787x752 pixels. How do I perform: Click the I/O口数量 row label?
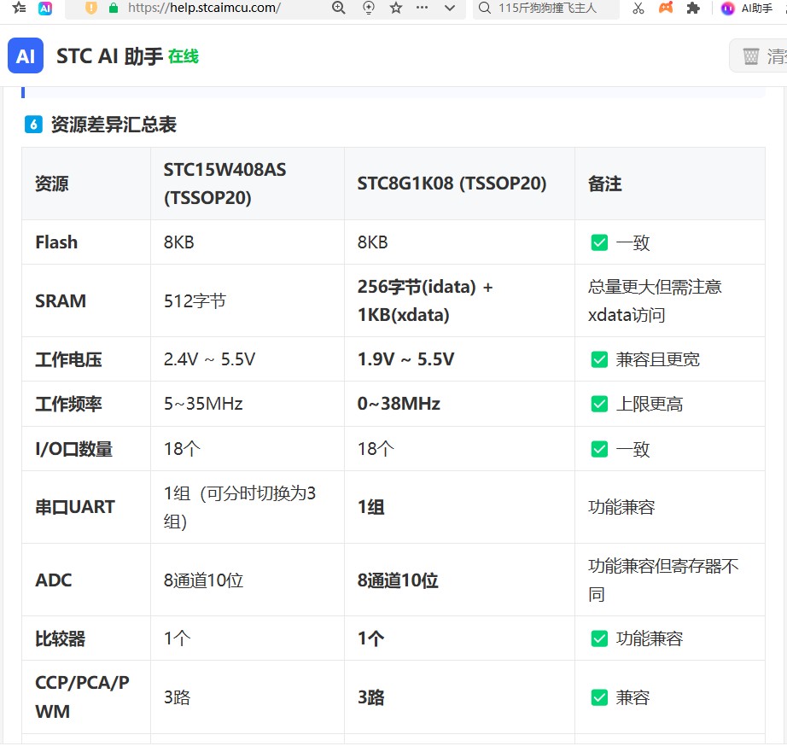73,449
